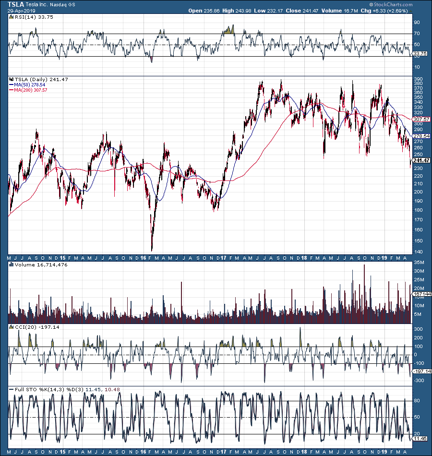
Task: Click the 35M volume axis label
Action: click(x=419, y=262)
